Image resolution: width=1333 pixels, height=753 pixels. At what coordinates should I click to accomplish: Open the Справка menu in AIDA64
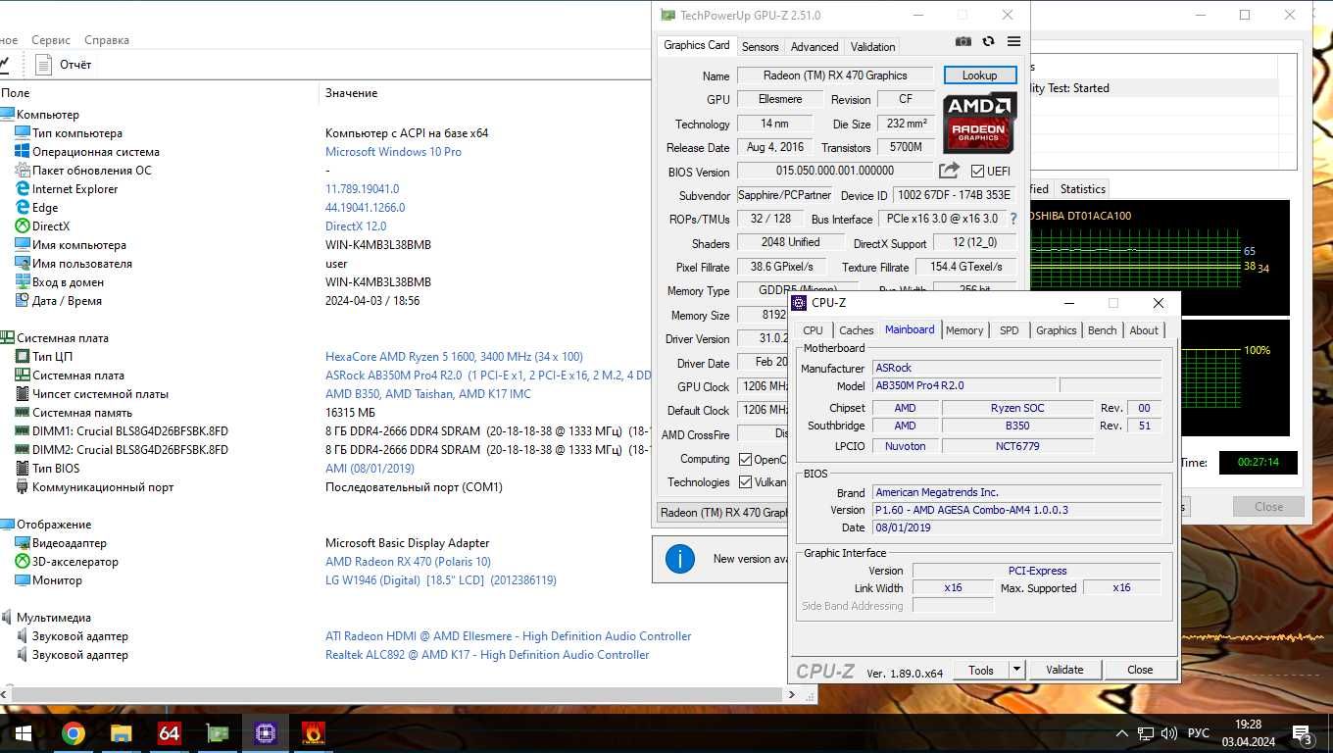coord(107,40)
